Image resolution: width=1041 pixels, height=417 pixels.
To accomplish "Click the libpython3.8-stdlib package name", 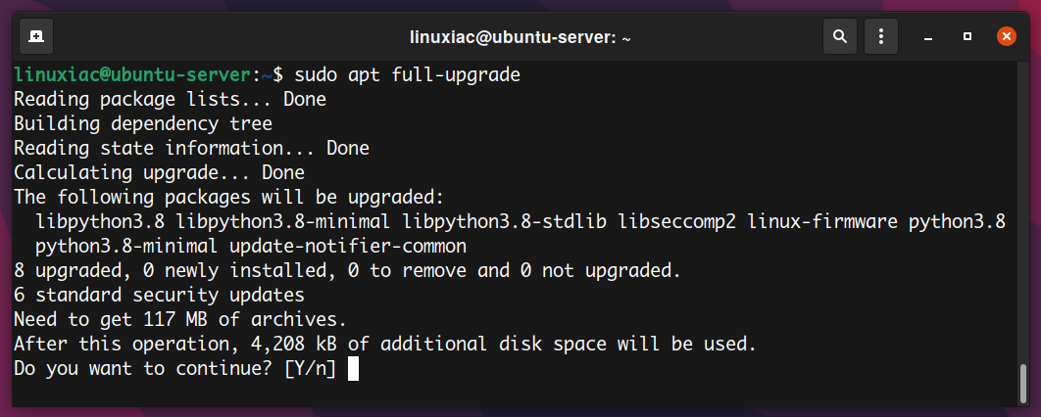I will click(x=505, y=222).
